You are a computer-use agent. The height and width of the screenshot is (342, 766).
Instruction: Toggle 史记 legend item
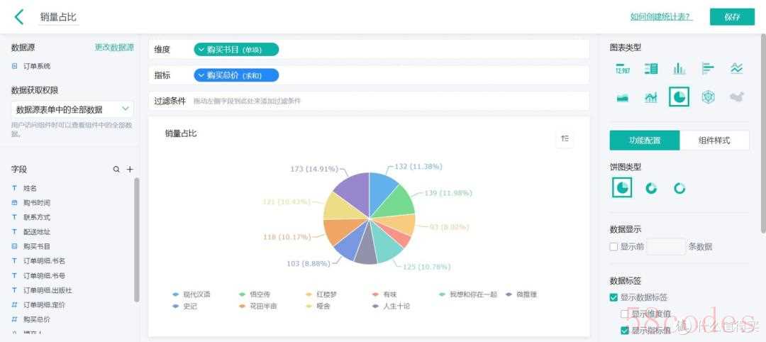[185, 307]
